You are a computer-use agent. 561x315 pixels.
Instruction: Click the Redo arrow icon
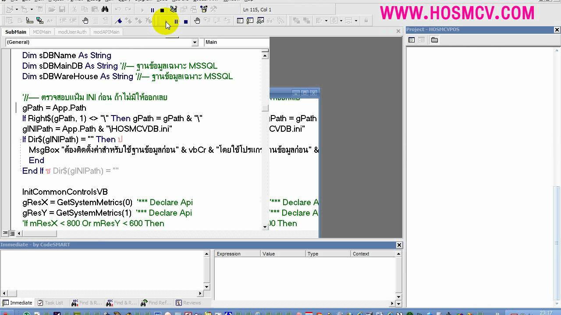(x=128, y=9)
